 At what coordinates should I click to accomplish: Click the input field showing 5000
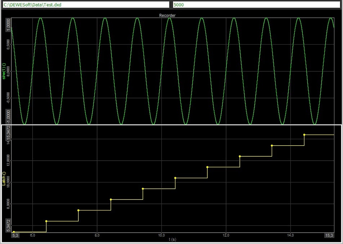[256, 5]
